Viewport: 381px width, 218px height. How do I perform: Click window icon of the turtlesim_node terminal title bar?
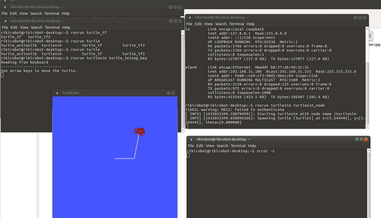tap(190, 18)
